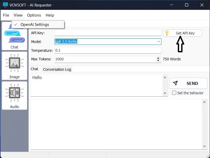
Task: Increase Max Tokens with the up arrow
Action: click(x=158, y=58)
